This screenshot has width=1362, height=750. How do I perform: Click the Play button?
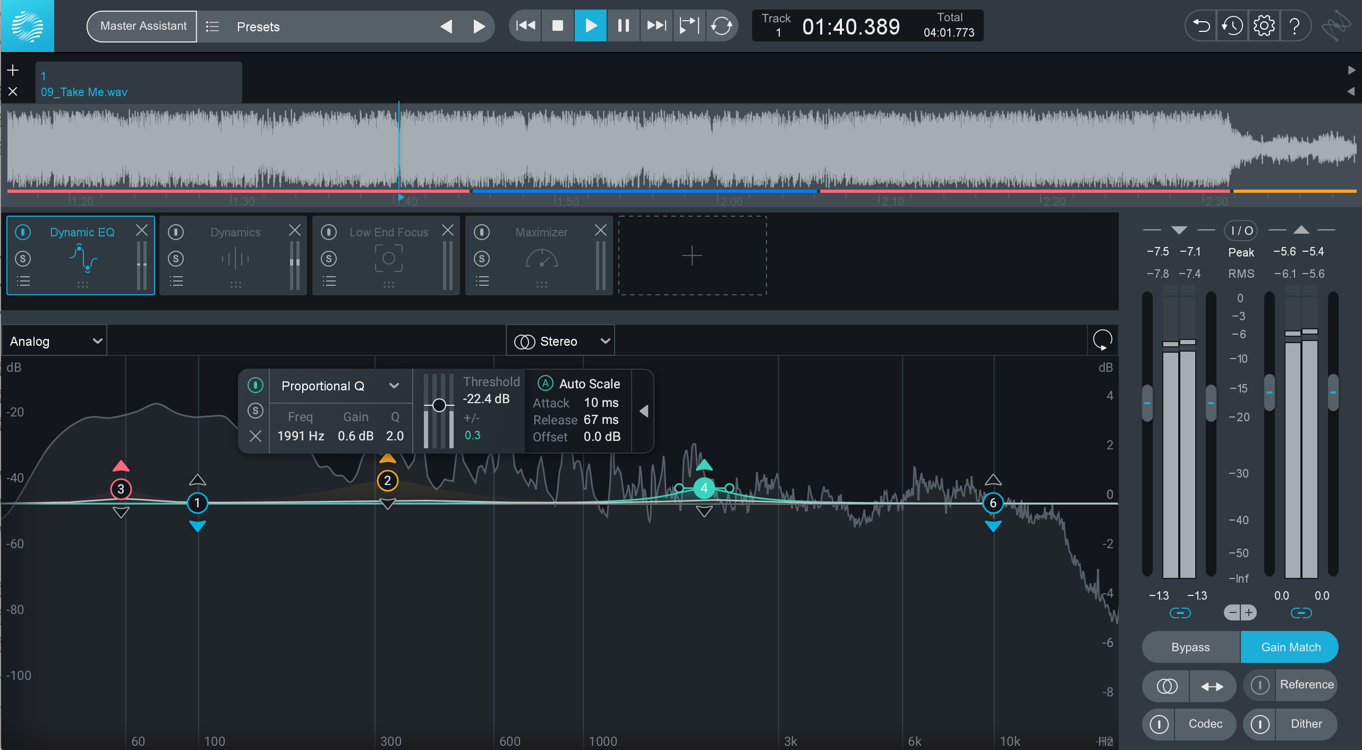[x=590, y=25]
